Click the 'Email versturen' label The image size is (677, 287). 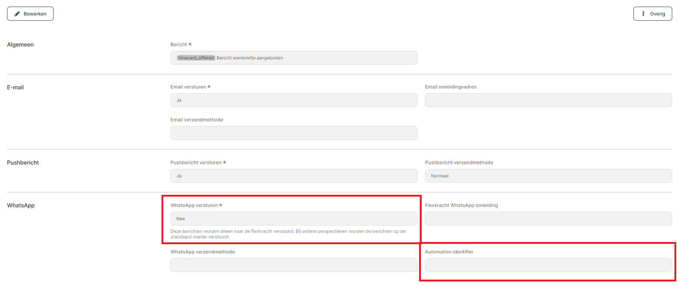[x=188, y=87]
